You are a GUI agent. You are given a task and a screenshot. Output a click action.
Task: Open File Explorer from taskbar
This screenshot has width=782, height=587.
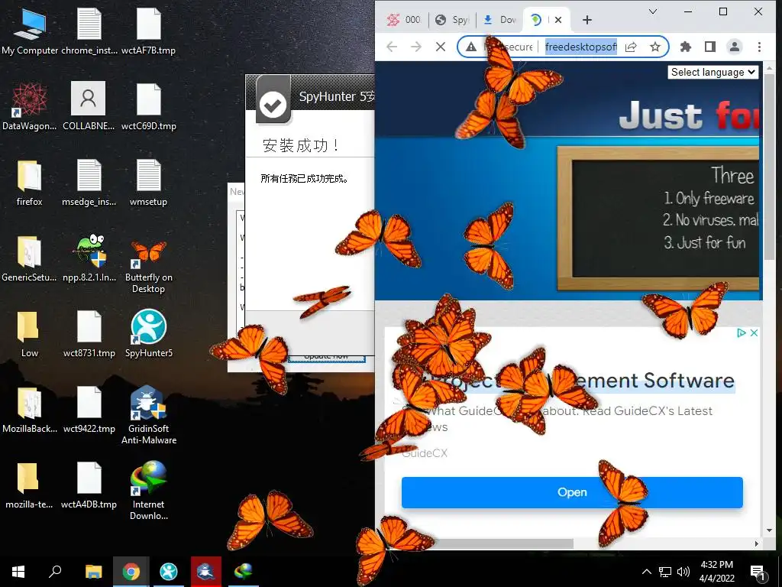[93, 572]
